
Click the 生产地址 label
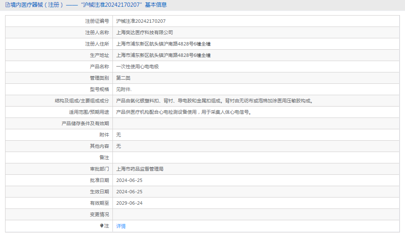point(99,55)
